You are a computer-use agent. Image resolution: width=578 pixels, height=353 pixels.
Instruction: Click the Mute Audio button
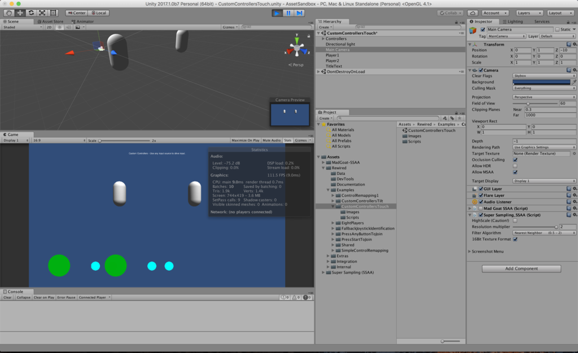click(272, 140)
